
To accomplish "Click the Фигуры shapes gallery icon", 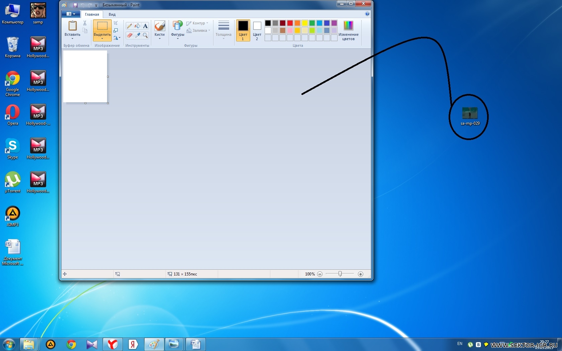I will click(x=178, y=26).
